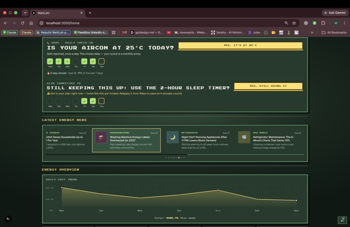Bookmark this page with the star icon

[x=294, y=23]
